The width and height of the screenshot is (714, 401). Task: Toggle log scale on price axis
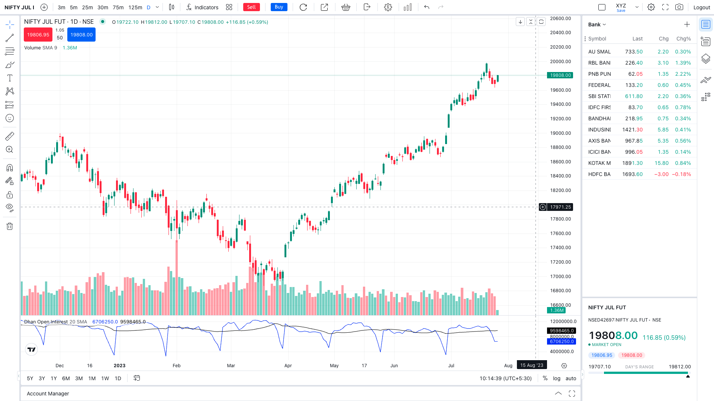[x=556, y=378]
